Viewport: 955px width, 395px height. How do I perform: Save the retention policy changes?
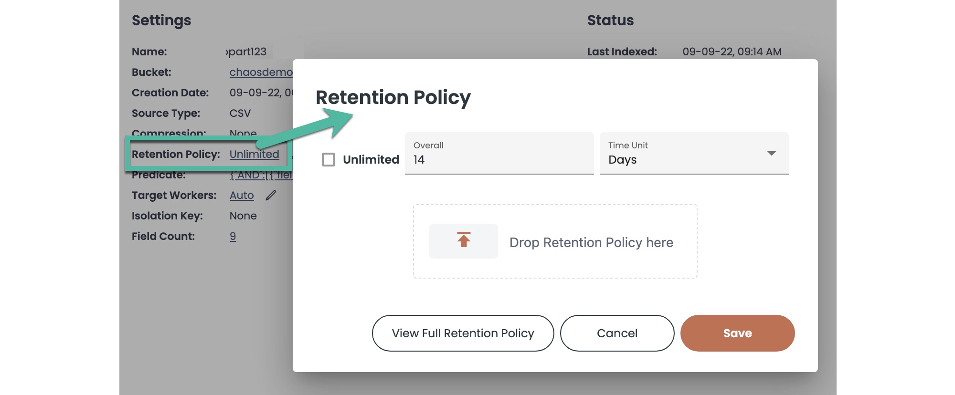click(737, 333)
